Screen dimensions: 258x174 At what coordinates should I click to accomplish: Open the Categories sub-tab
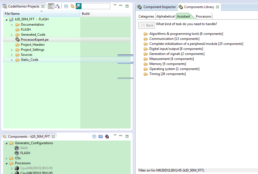coord(146,16)
